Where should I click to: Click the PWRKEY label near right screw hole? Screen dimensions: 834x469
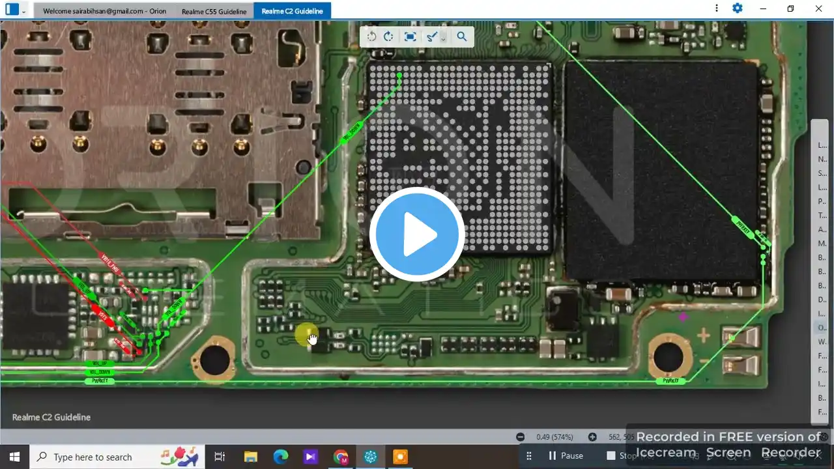click(x=670, y=380)
